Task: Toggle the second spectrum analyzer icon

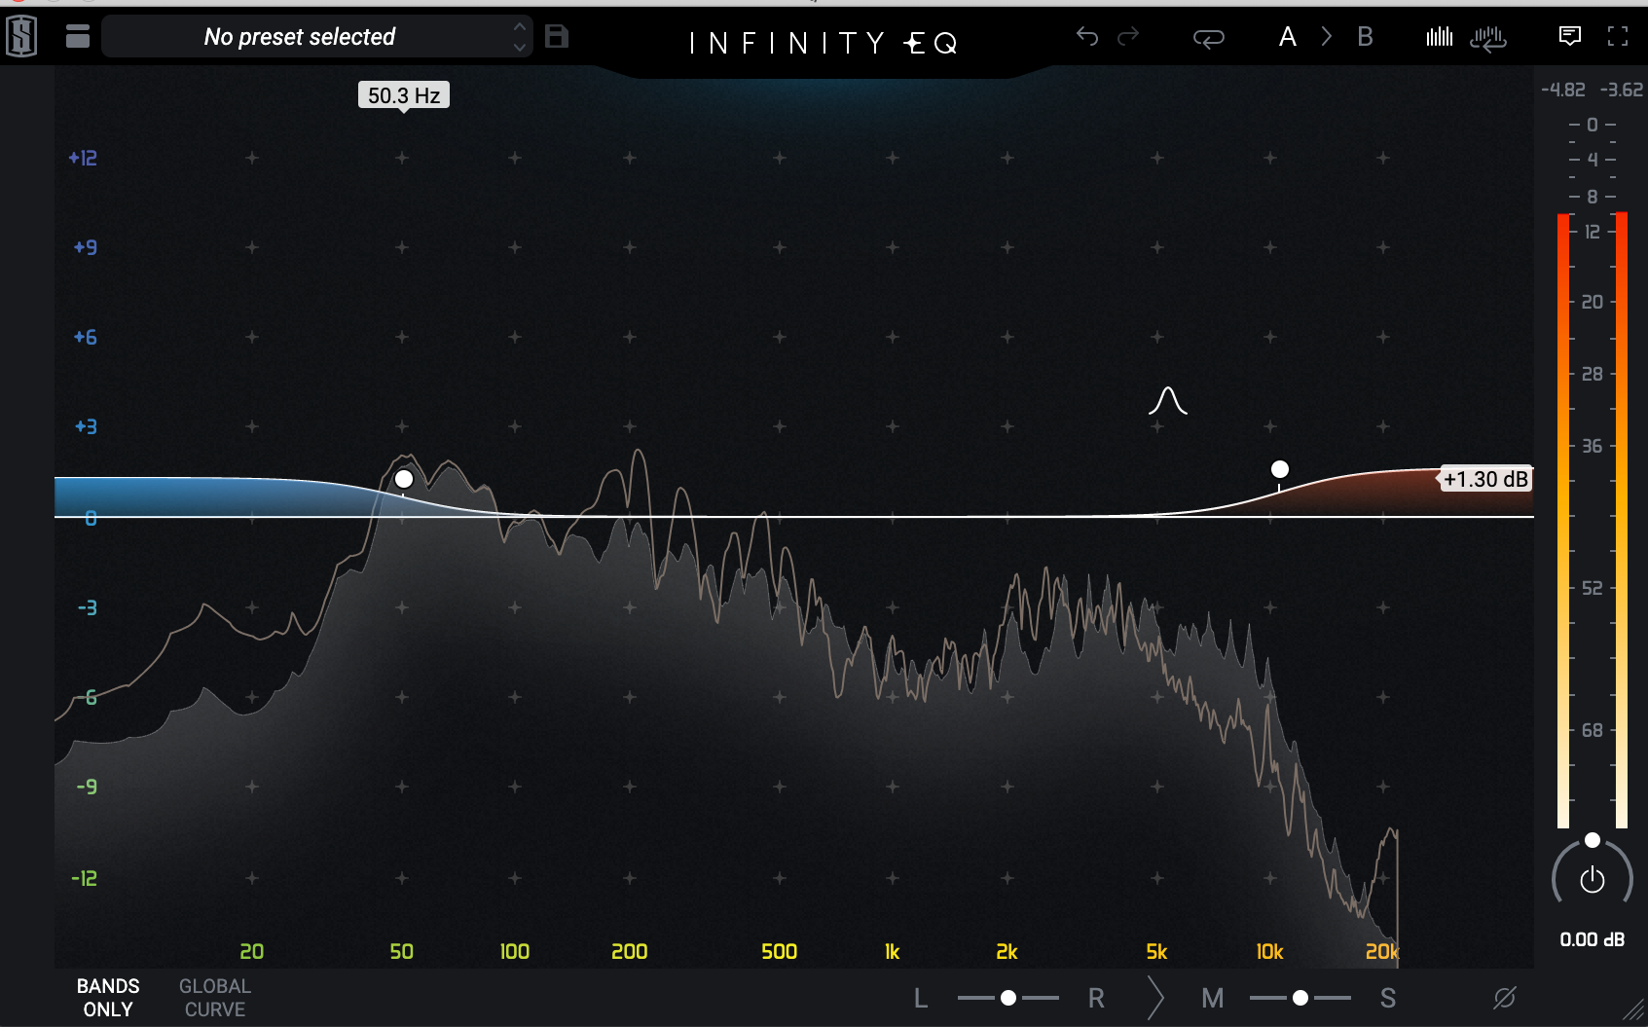Action: 1488,38
